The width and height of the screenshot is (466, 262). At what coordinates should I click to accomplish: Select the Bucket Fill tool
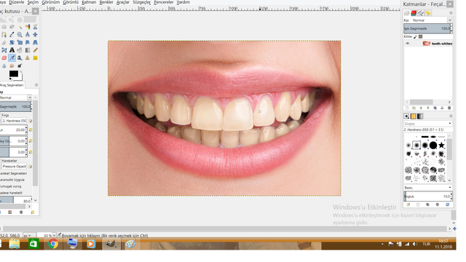pos(20,50)
